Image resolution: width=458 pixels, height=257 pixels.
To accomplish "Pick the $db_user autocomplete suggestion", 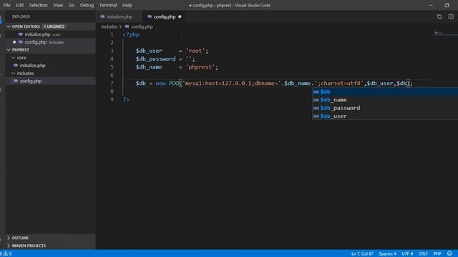I will (385, 116).
